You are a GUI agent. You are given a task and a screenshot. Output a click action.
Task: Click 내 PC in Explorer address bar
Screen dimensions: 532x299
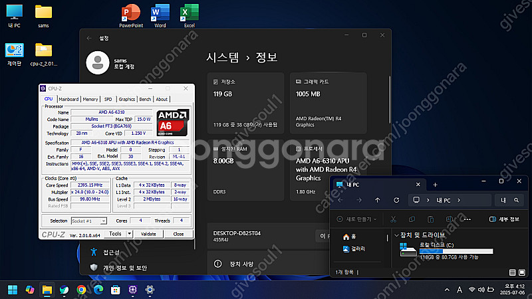(x=444, y=201)
